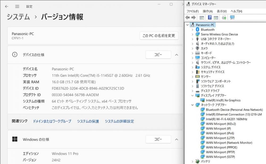The image size is (266, 164).
Task: Select Intel(R) Ethernet Connection (13) I219-LM
Action: click(234, 114)
